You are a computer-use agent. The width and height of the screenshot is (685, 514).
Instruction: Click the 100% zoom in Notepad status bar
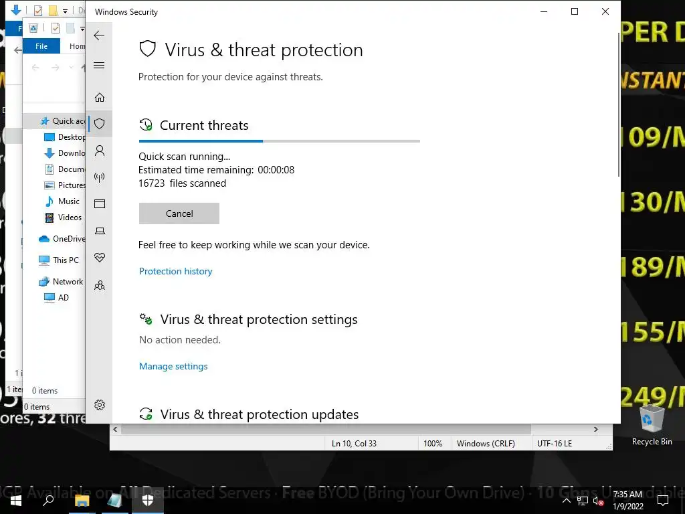tap(433, 444)
